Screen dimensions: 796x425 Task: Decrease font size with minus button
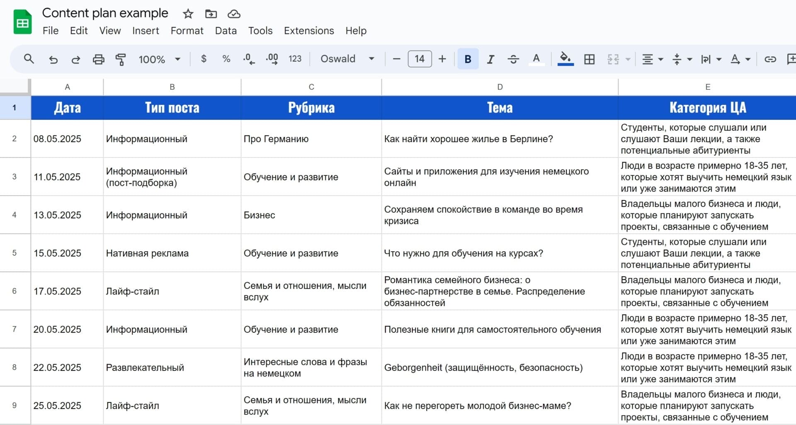pyautogui.click(x=396, y=59)
